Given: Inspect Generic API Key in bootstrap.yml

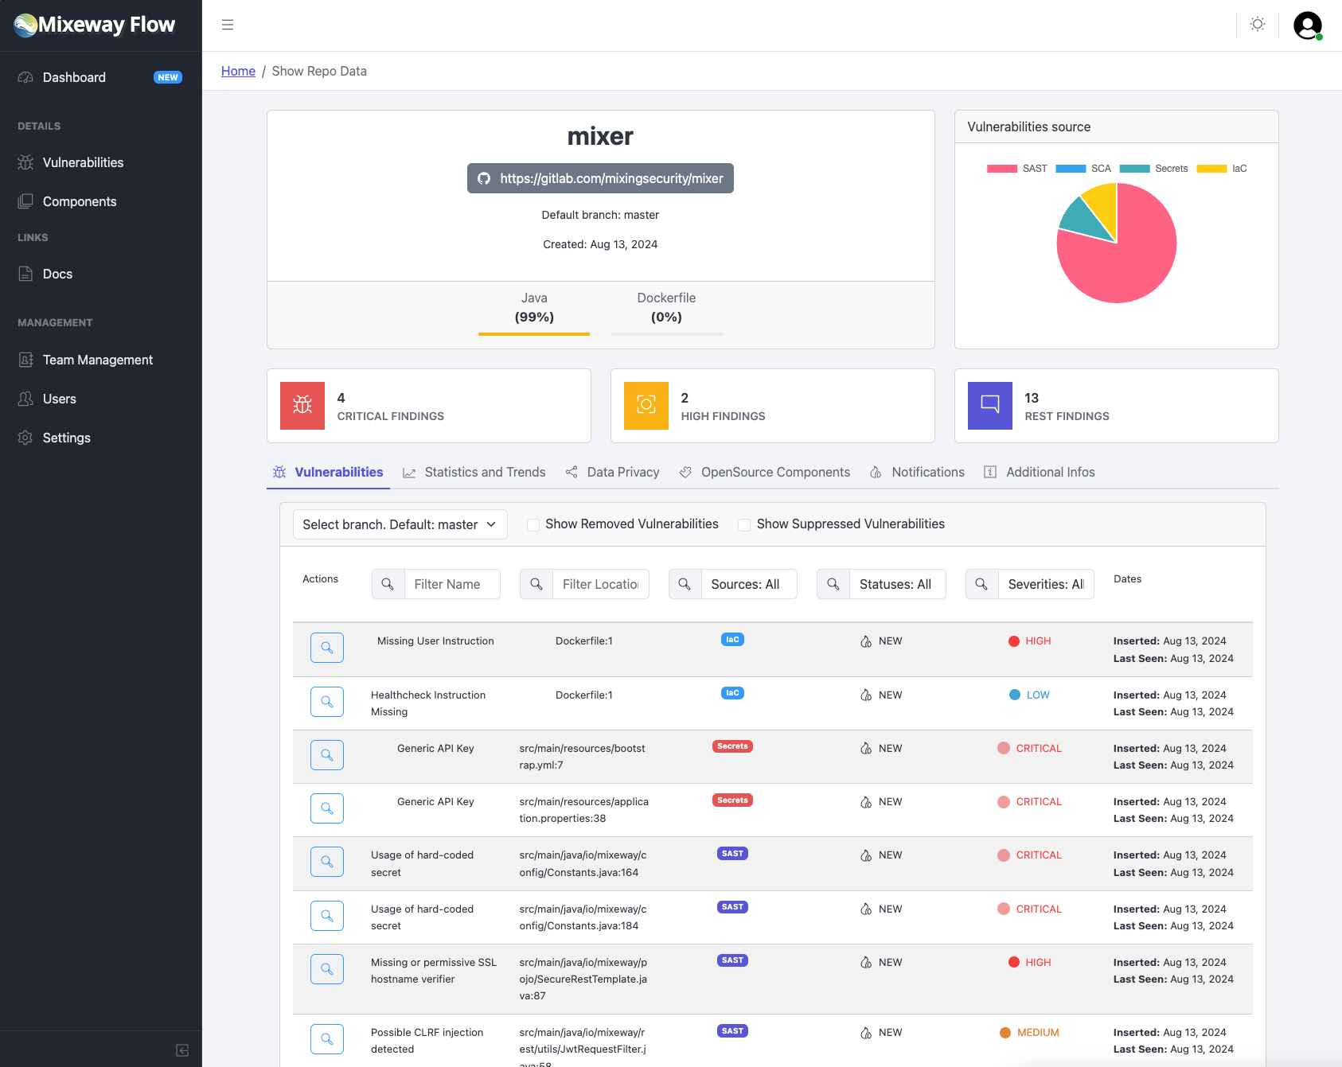Looking at the screenshot, I should tap(327, 755).
